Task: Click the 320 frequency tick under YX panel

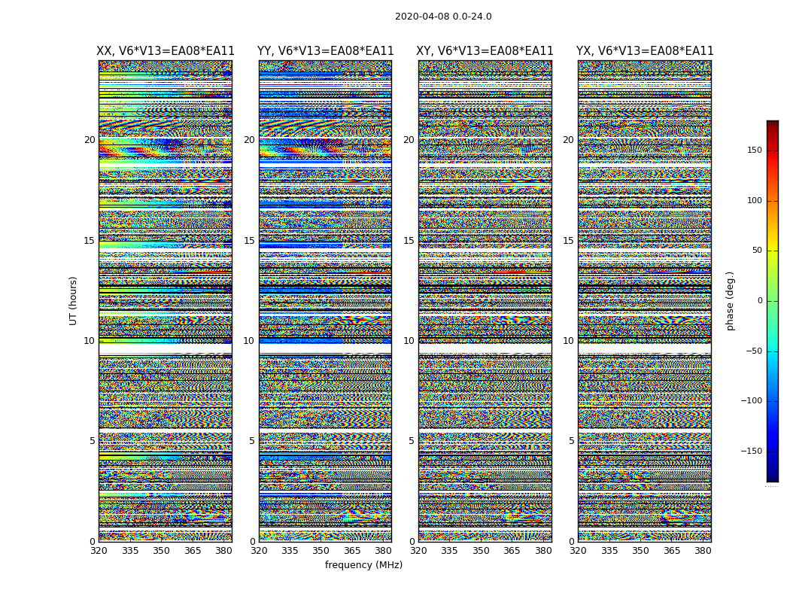Action: [x=579, y=551]
